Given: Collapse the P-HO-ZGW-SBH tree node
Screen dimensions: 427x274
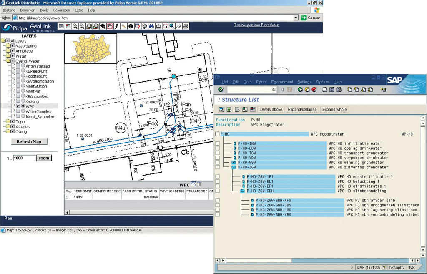Looking at the screenshot, I should click(242, 191).
